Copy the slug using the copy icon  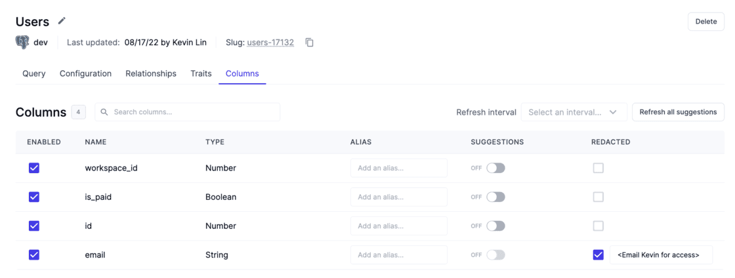pos(309,43)
